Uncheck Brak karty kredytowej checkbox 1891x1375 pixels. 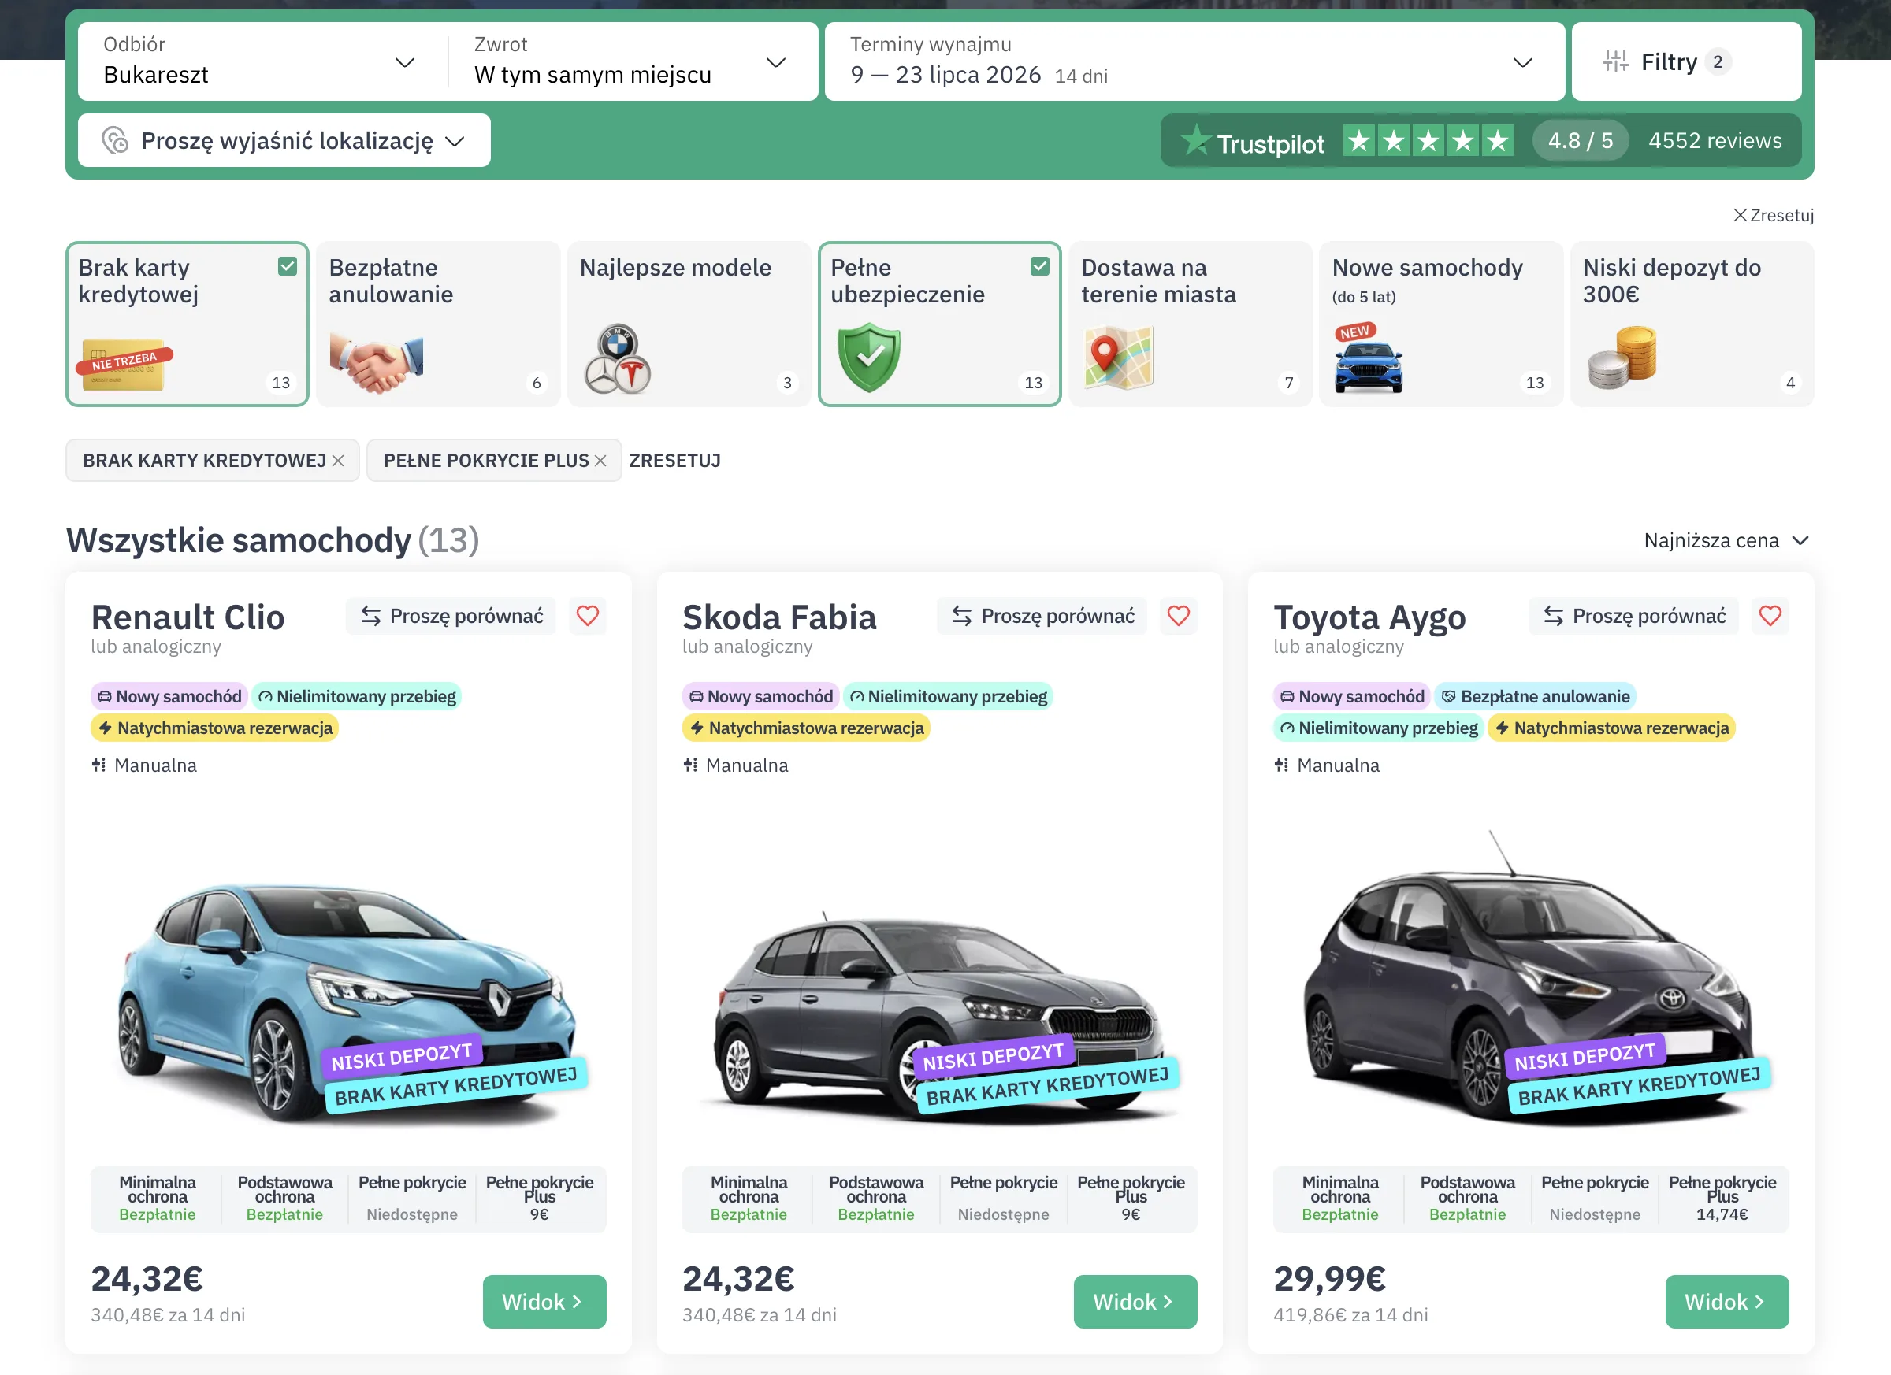288,267
